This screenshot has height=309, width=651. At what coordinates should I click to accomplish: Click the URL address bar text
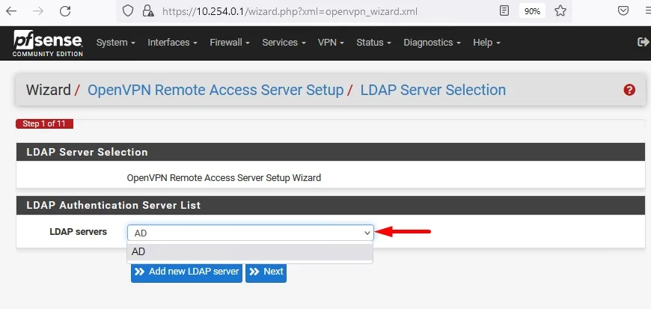(x=290, y=11)
